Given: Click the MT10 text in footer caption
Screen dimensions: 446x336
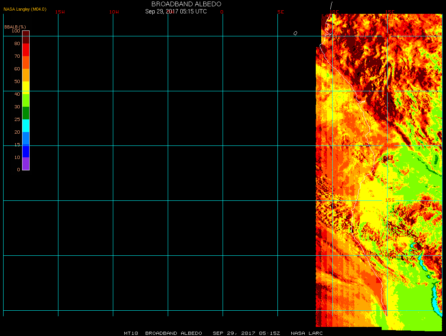Looking at the screenshot, I should [x=131, y=333].
